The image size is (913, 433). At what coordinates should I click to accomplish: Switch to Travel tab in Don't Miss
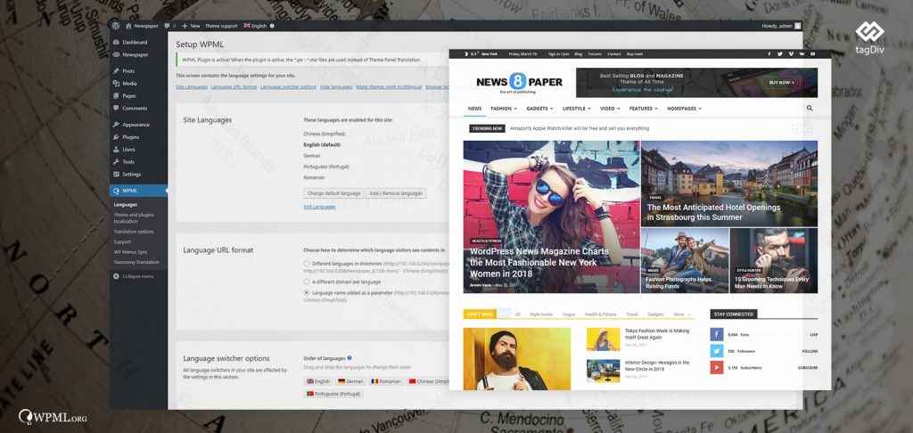tap(632, 315)
